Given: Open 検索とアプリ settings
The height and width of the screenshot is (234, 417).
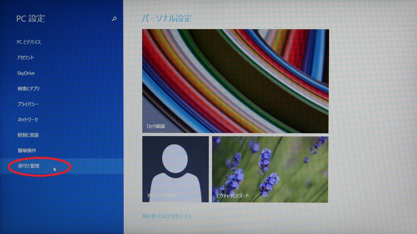Looking at the screenshot, I should pyautogui.click(x=29, y=89).
